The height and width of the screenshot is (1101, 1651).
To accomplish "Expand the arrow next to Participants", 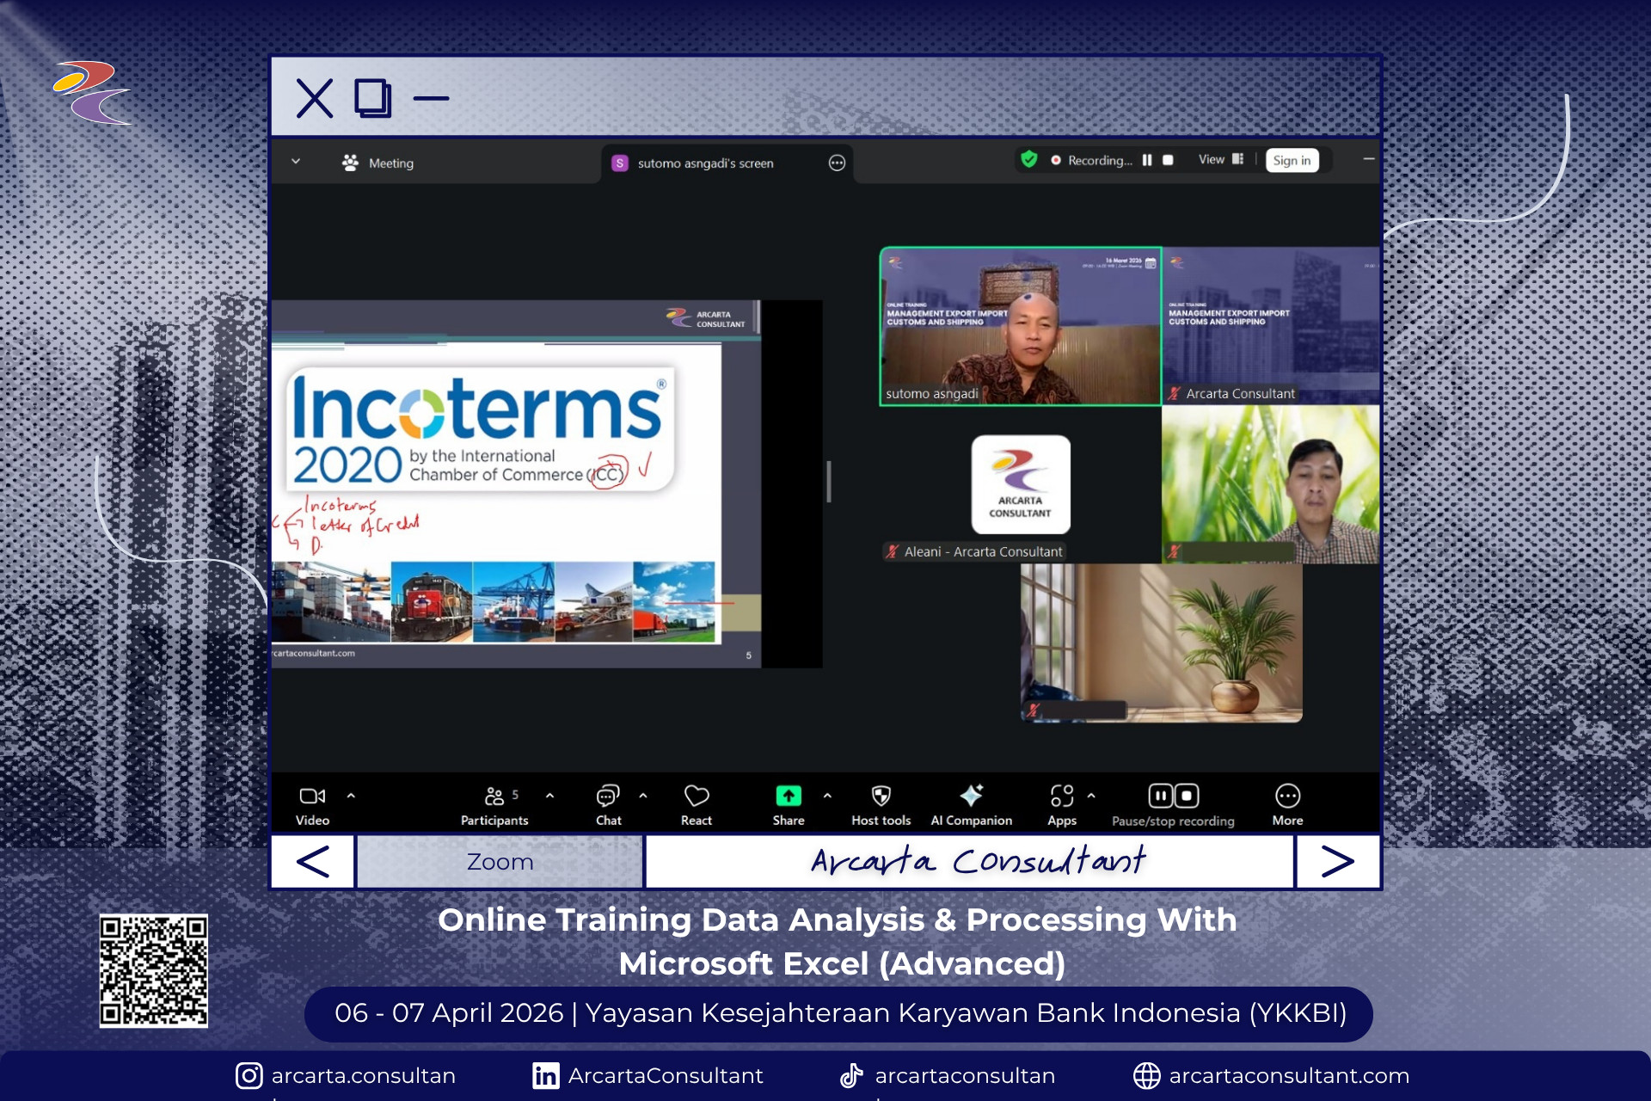I will pyautogui.click(x=549, y=796).
